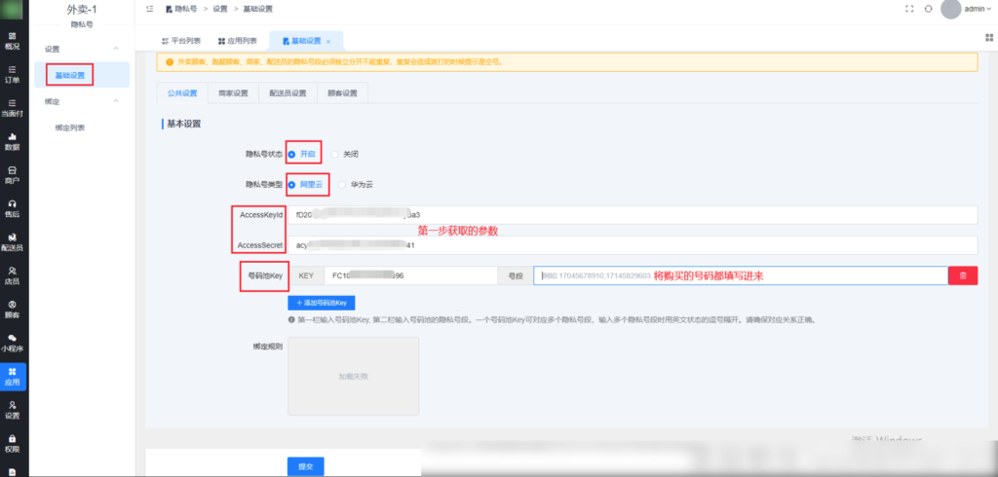Image resolution: width=998 pixels, height=477 pixels.
Task: Select the 公共设置 tab
Action: click(x=182, y=92)
